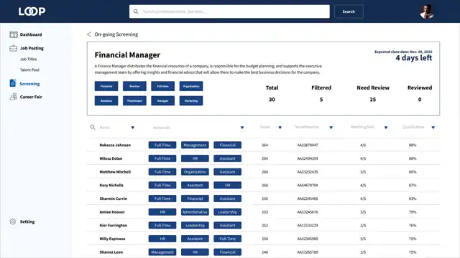Click the Reviewed count 0
Viewport: 460px width, 258px height.
point(420,100)
